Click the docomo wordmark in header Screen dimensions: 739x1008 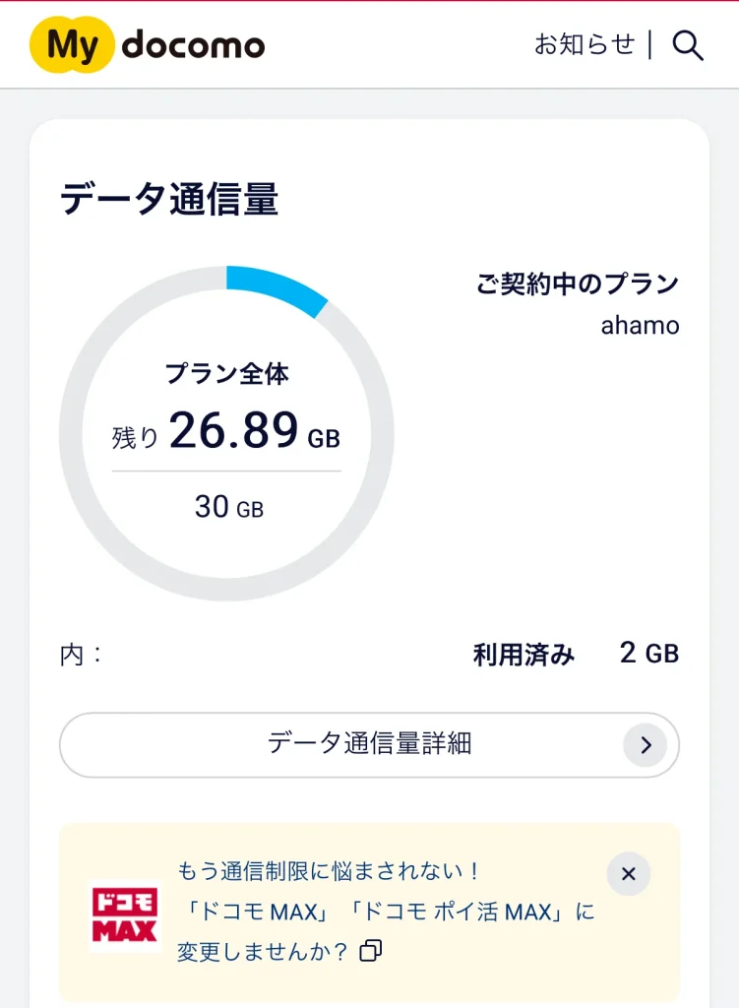pos(194,45)
